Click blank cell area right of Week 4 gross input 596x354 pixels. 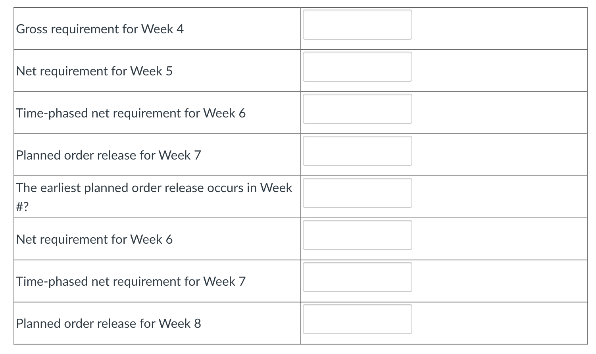click(499, 29)
